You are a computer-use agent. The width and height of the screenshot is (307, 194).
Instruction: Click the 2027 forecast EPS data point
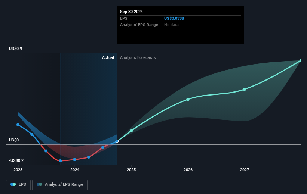(245, 89)
